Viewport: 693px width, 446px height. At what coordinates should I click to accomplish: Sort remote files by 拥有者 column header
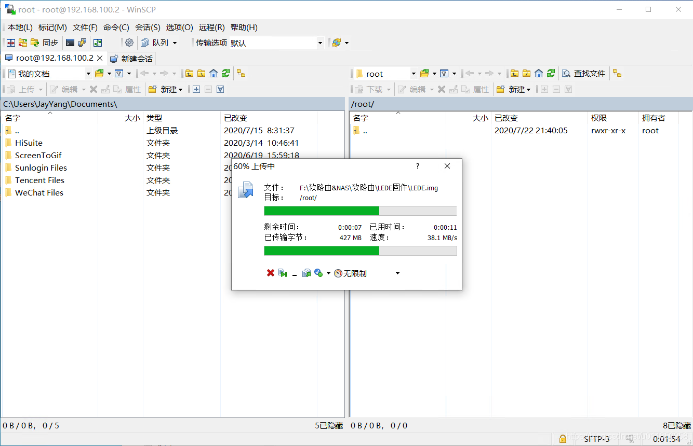point(658,118)
